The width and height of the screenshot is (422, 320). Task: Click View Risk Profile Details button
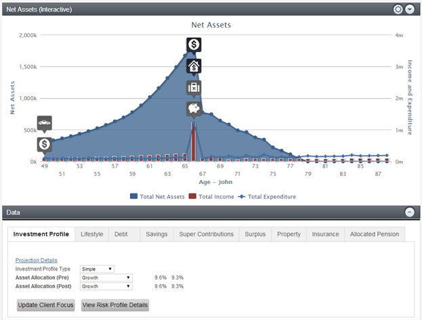click(x=115, y=305)
